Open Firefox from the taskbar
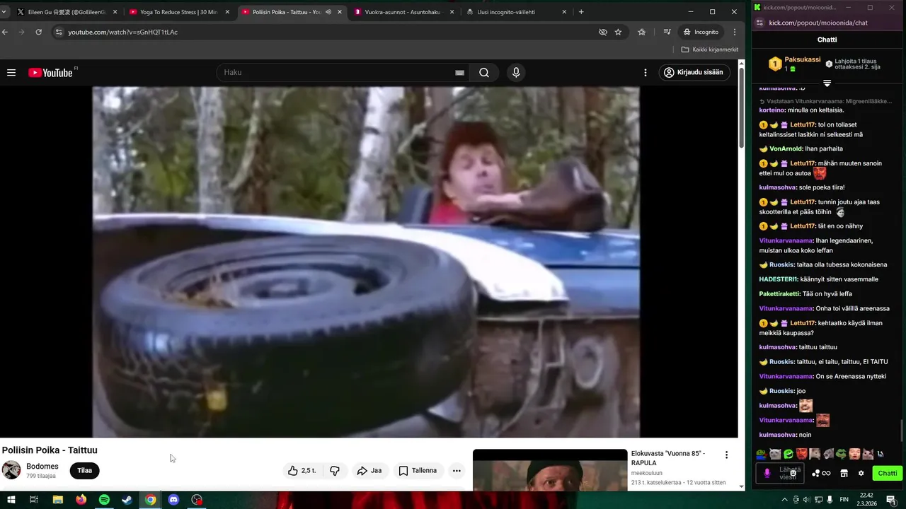This screenshot has height=509, width=906. tap(81, 500)
